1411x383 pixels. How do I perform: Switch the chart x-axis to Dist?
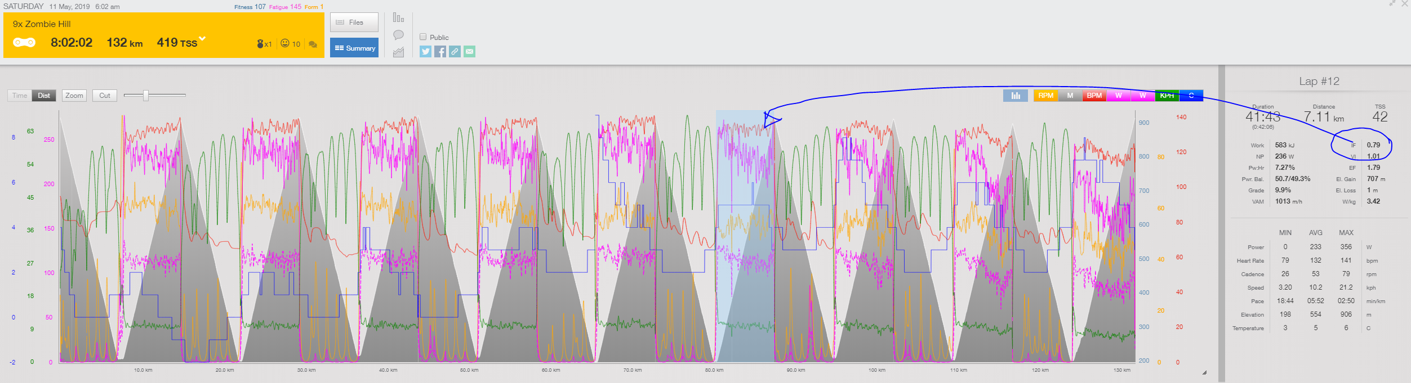[x=44, y=96]
